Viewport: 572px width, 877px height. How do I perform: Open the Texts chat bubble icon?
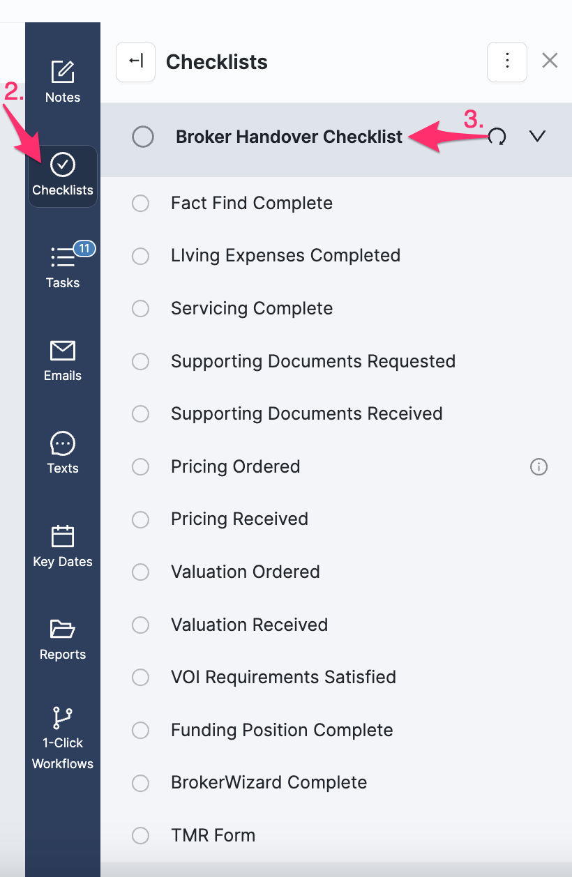[x=63, y=443]
